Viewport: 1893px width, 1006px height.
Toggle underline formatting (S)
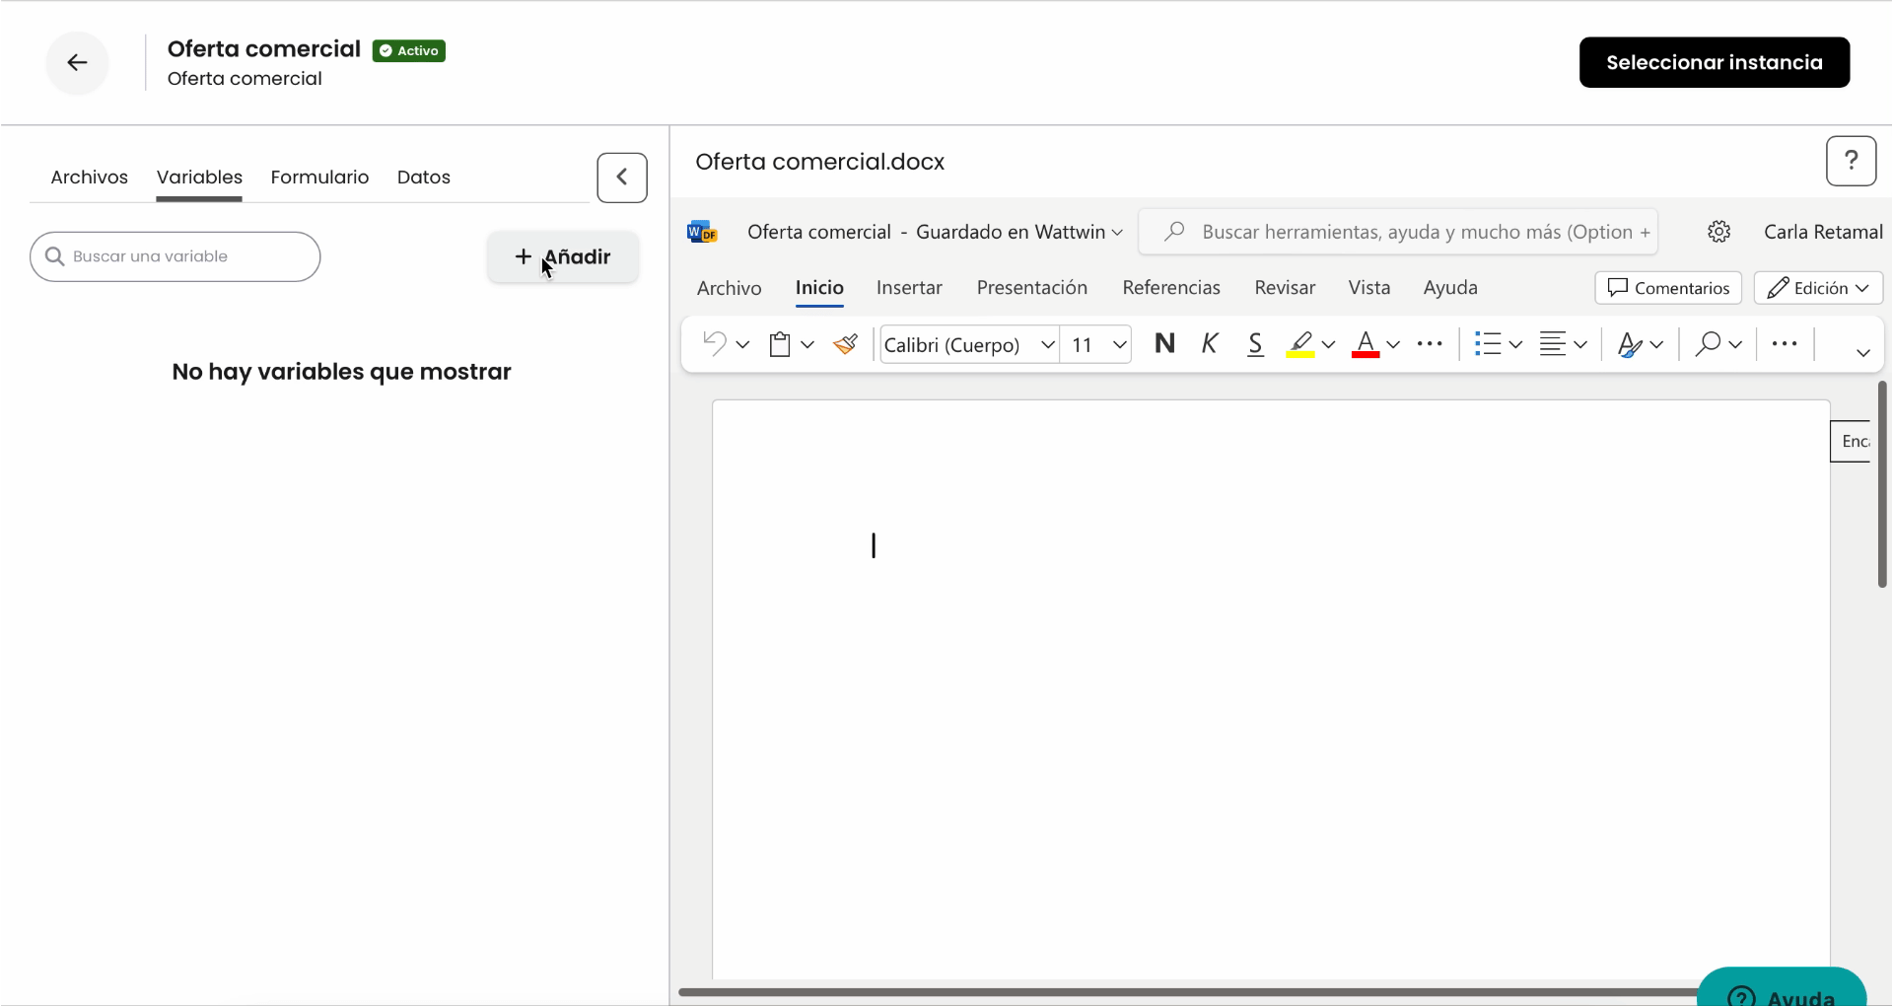click(1255, 344)
